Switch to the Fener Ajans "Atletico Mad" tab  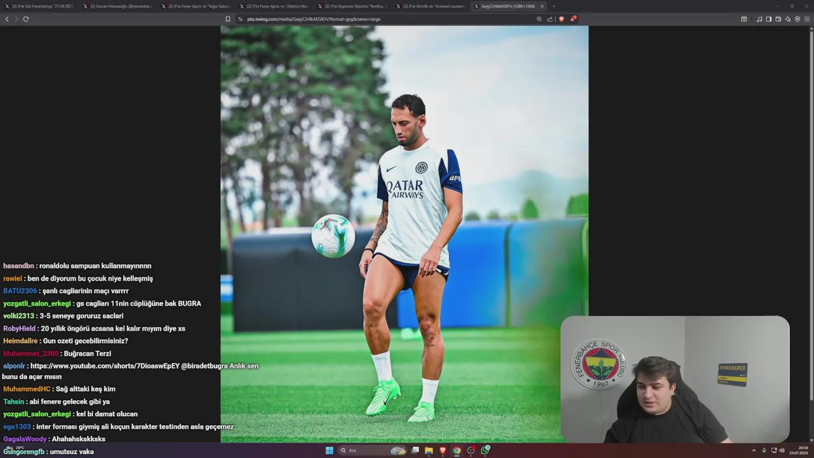pos(274,6)
